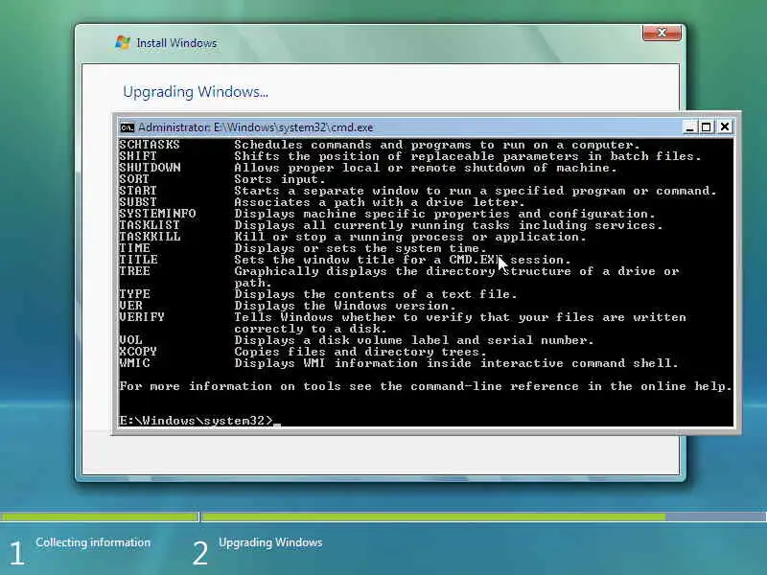Click the TIME command name
Screen dimensions: 767x575
tap(134, 248)
